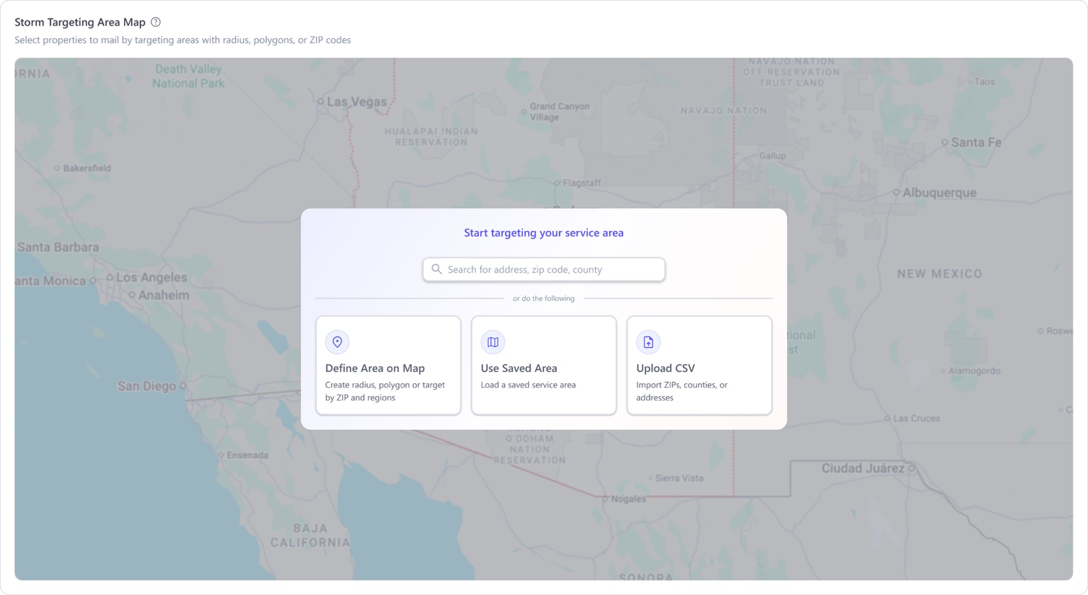Click the NEW MEXICO state label
The width and height of the screenshot is (1088, 595).
940,274
